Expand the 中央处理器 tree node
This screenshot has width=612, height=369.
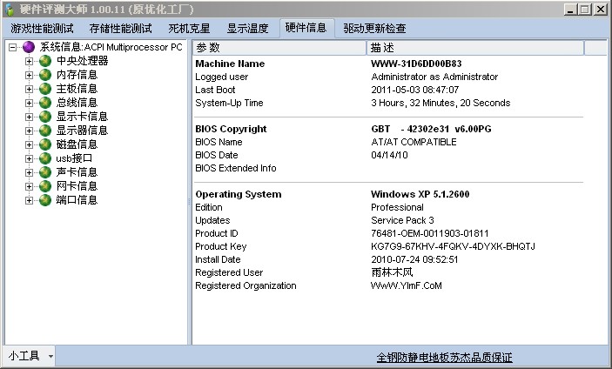[29, 61]
